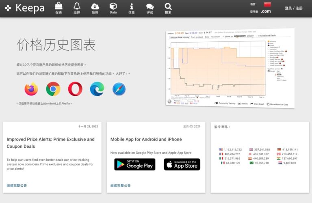
Task: Click Netherlands flag next to 9,489,860
Action: point(280,163)
